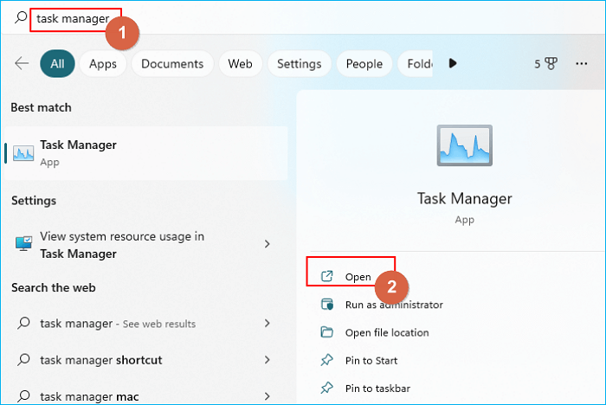
Task: Click the Open file location folder icon
Action: point(327,332)
